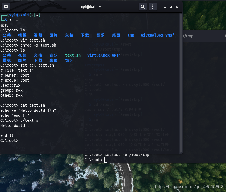The image size is (226, 192).
Task: Click the 'su -' command in front terminal
Action: click(14, 20)
